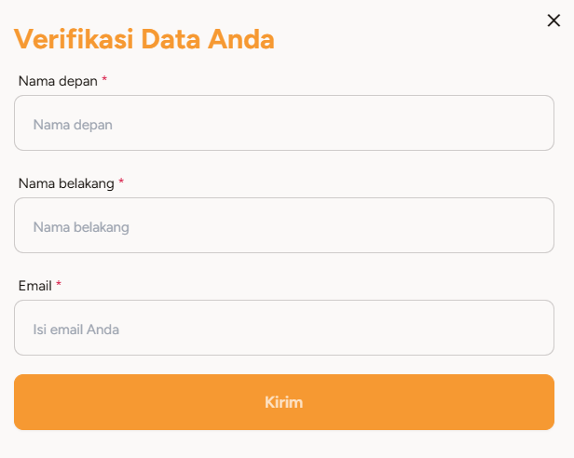Click the red asterisk beside Email label
Viewport: 574px width, 458px height.
click(59, 285)
